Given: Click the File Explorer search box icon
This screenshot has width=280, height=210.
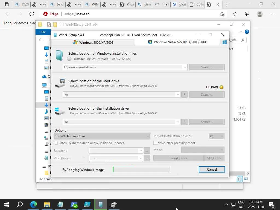Looking at the screenshot, I should click(x=243, y=40).
